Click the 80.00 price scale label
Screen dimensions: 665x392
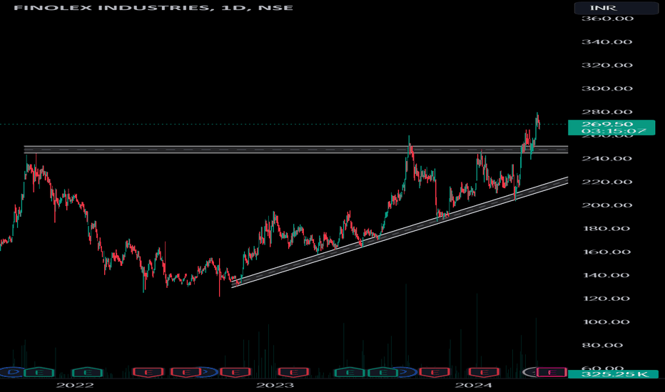[x=602, y=345]
